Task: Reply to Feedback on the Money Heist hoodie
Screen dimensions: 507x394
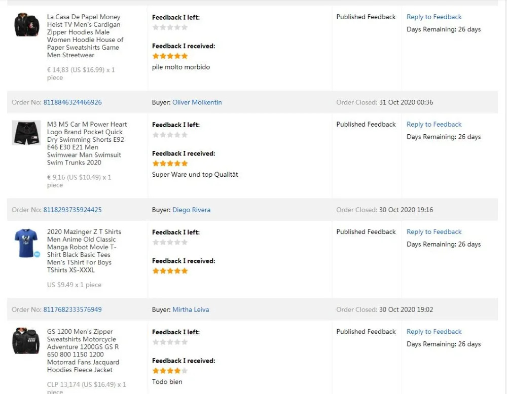Action: coord(434,17)
